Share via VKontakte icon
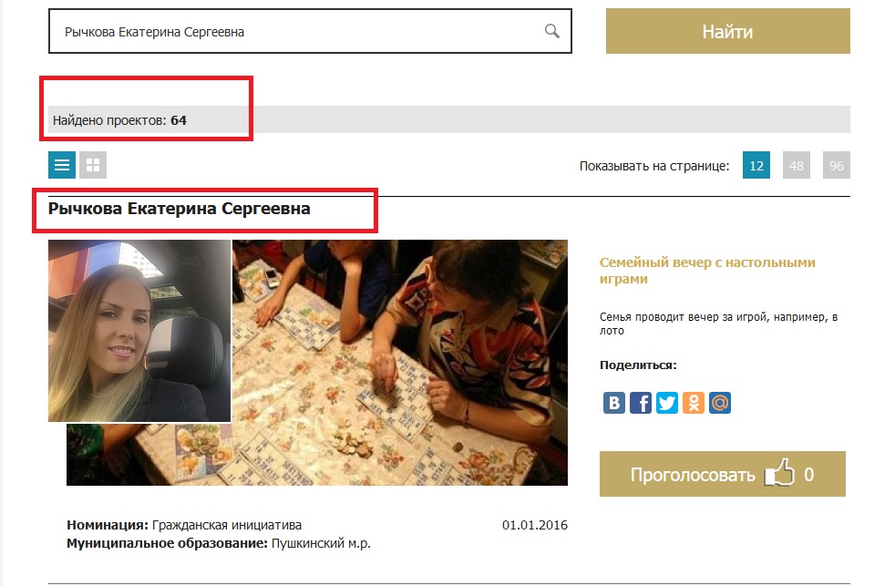 [x=614, y=403]
